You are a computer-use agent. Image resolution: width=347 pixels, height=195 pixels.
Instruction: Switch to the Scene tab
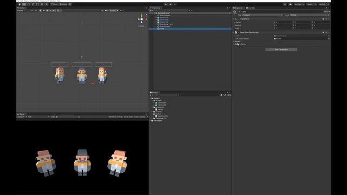[21, 8]
